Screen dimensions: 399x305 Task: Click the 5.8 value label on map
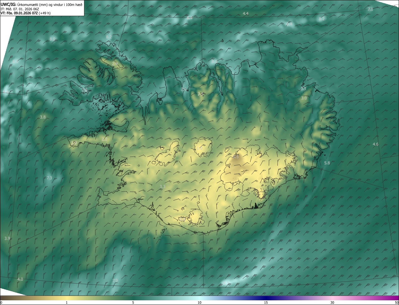pyautogui.click(x=327, y=163)
